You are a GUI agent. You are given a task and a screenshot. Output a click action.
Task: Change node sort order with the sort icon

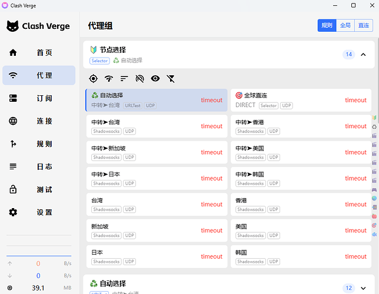pos(124,79)
